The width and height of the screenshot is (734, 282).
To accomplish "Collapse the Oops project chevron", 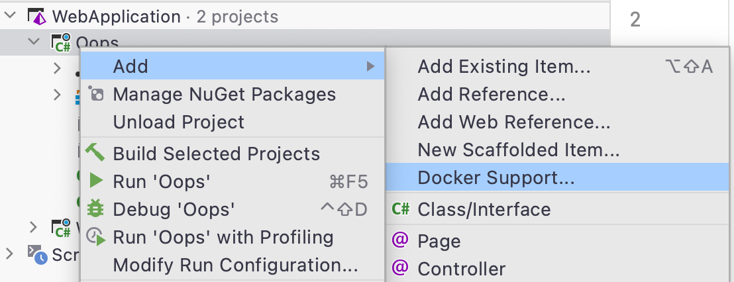I will click(x=34, y=41).
